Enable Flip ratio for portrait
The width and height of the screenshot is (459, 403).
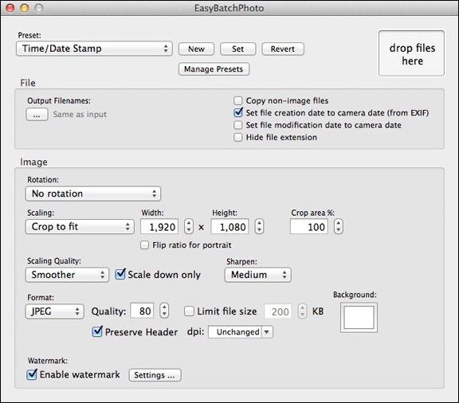tap(144, 245)
